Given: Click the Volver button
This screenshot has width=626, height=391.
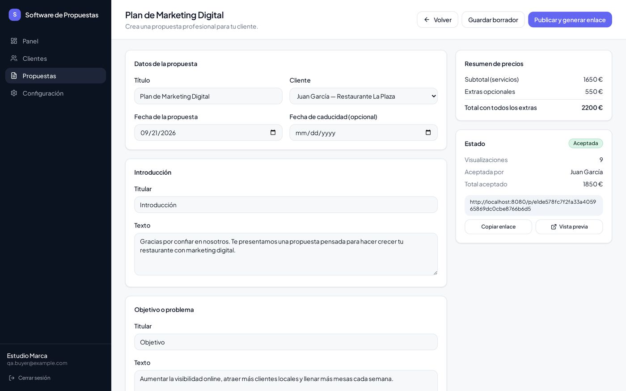Looking at the screenshot, I should (x=437, y=20).
